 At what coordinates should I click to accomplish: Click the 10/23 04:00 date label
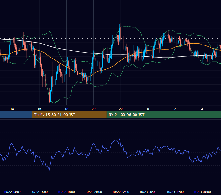[x=202, y=192]
